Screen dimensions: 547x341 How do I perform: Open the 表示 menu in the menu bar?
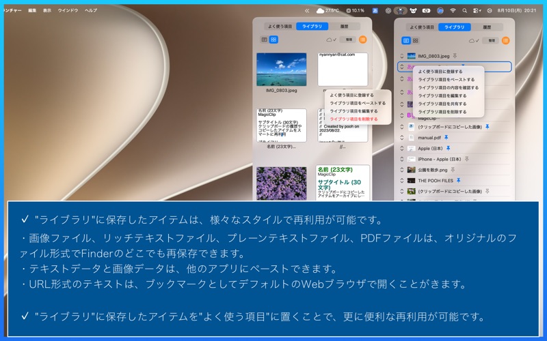[x=47, y=10]
